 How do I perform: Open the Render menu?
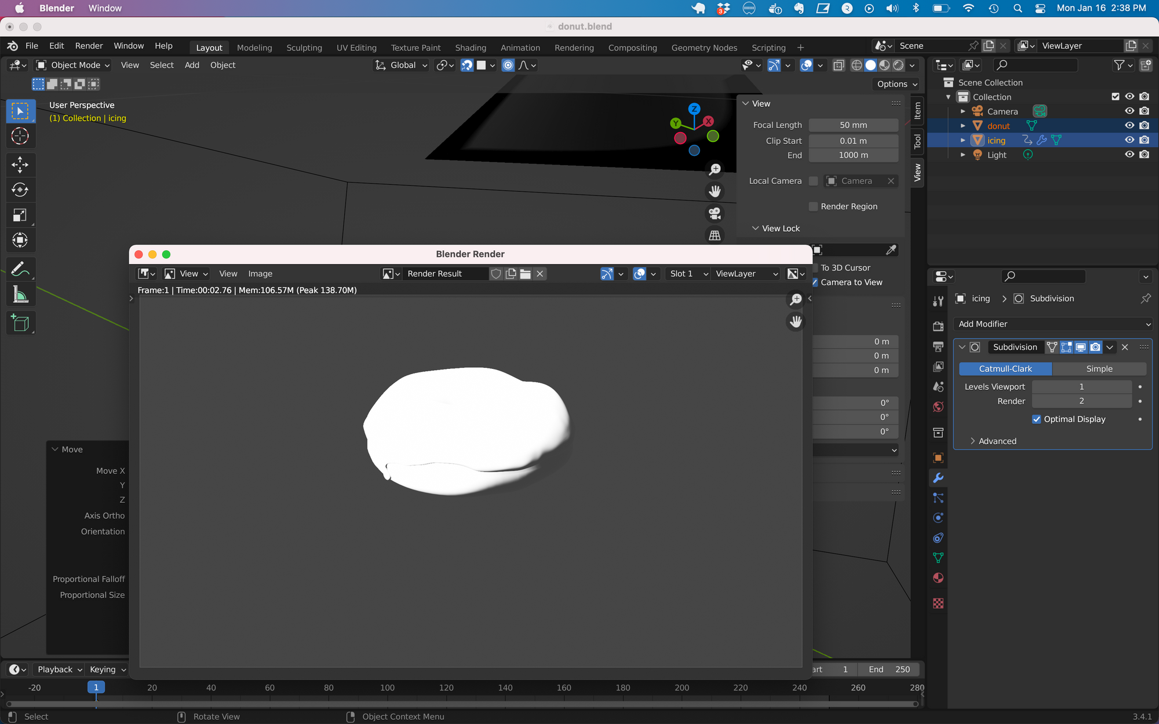(89, 46)
